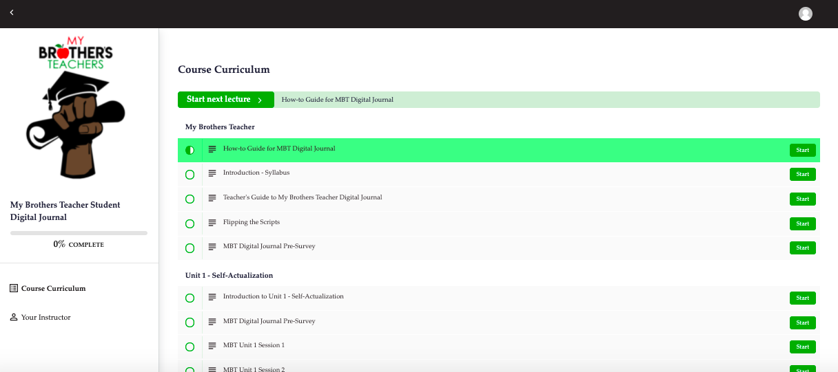Click the back arrow in top bar
The image size is (838, 372).
[12, 12]
